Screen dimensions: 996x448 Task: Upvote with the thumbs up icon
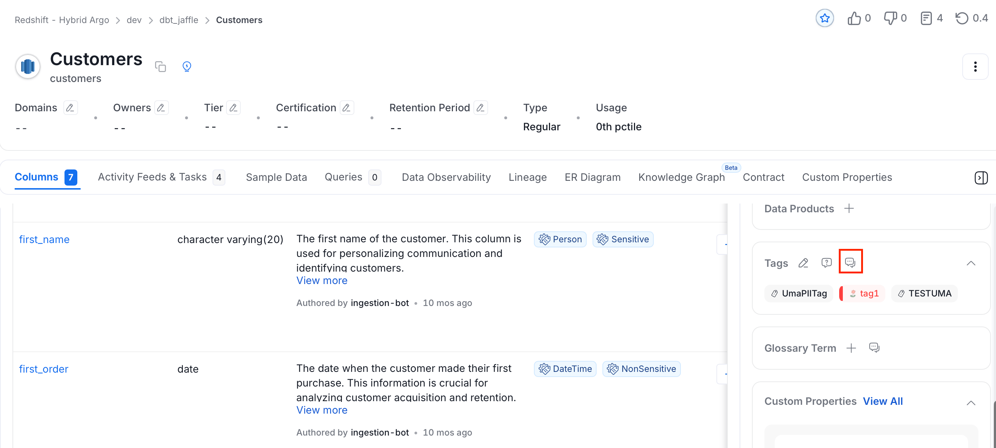click(x=854, y=18)
